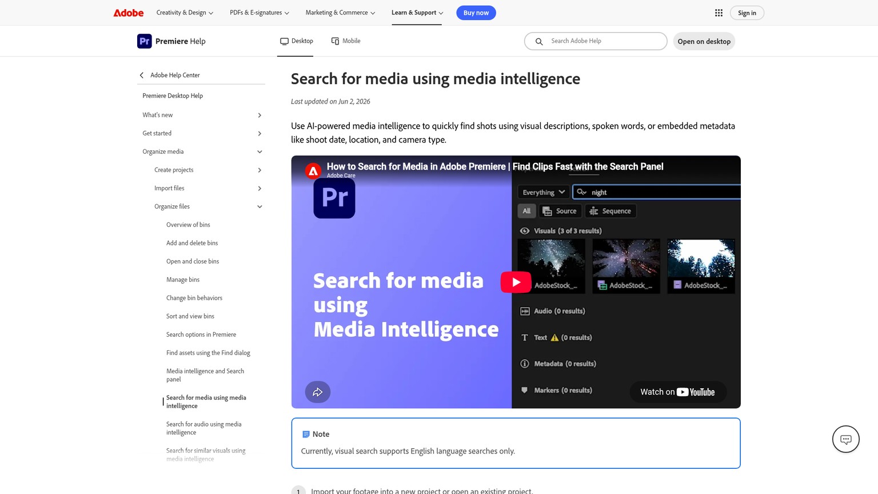Viewport: 878px width, 494px height.
Task: Open PDFs & E-signatures menu
Action: point(260,13)
